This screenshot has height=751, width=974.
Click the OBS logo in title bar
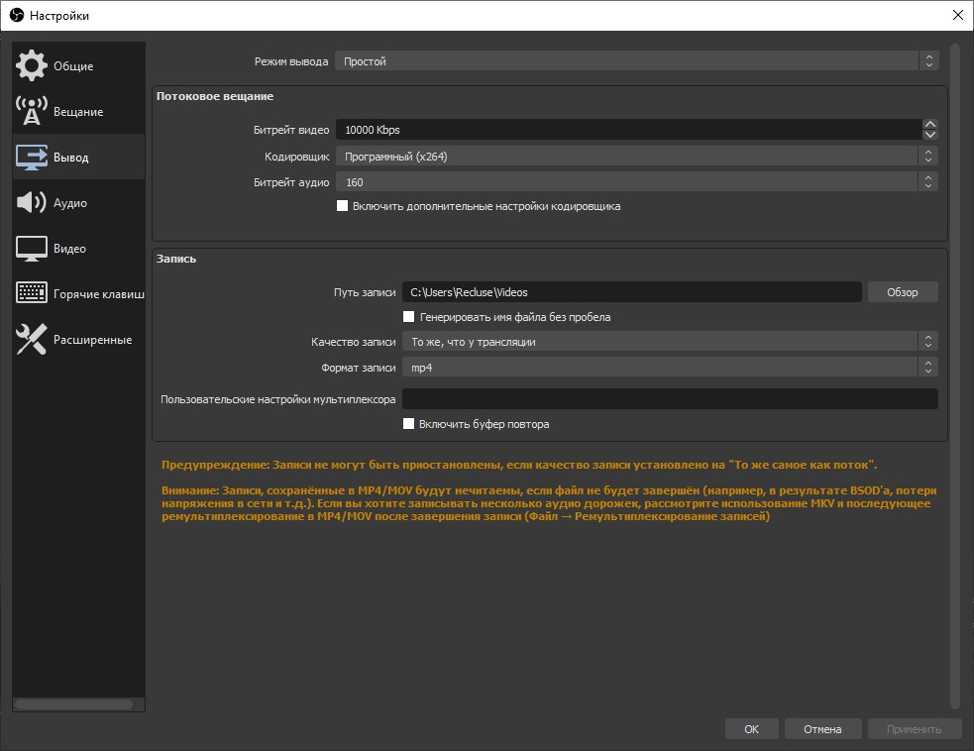[16, 15]
